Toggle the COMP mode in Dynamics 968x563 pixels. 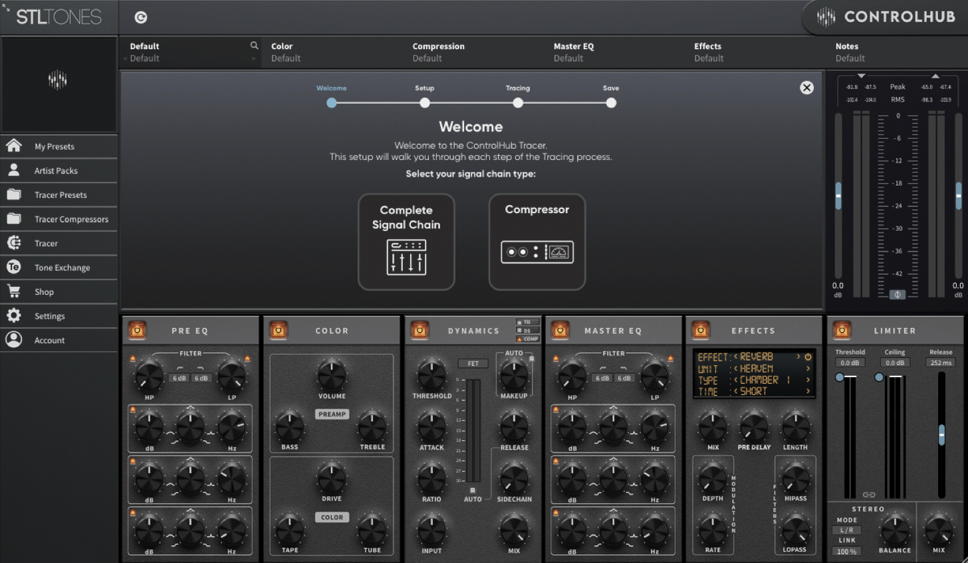[x=528, y=339]
